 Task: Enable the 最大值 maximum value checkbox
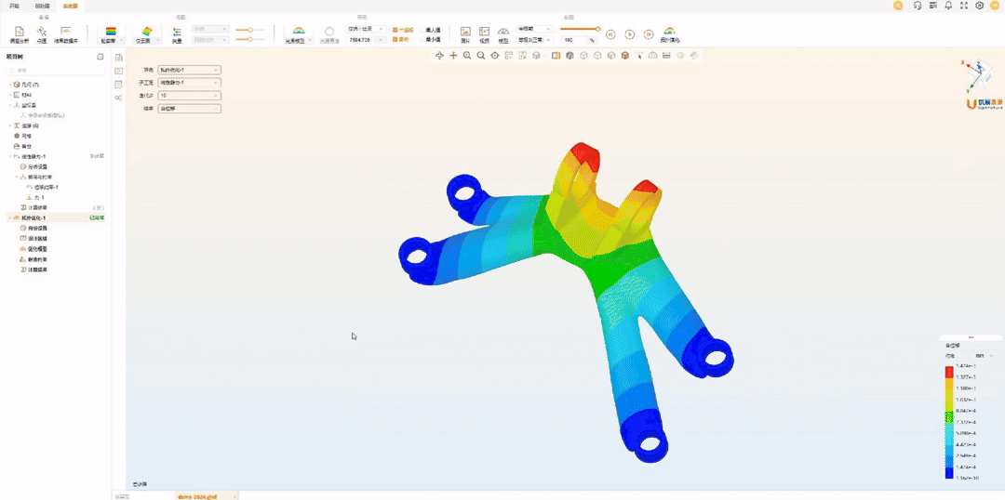click(431, 30)
